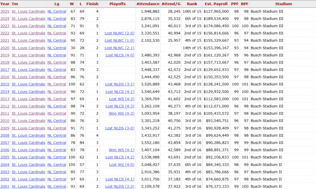Open Lost WS (4-2) playoff link
The width and height of the screenshot is (316, 189).
coord(122,99)
